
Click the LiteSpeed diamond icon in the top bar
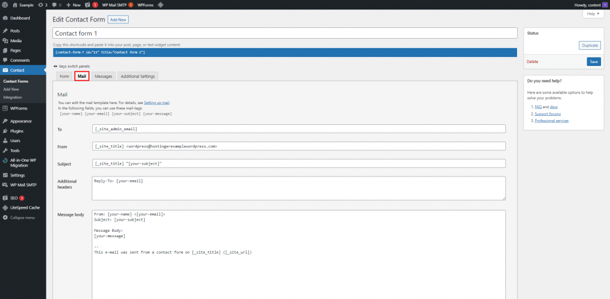(x=161, y=5)
